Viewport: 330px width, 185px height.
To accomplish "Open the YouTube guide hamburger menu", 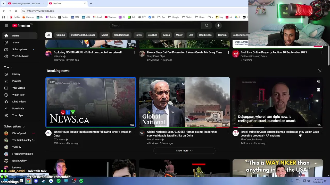I will (x=6, y=25).
